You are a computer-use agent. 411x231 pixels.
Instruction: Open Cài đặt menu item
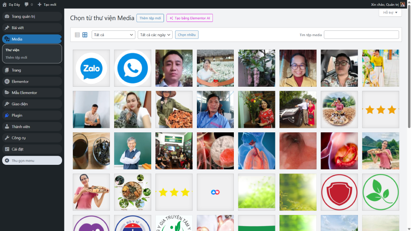(32, 149)
